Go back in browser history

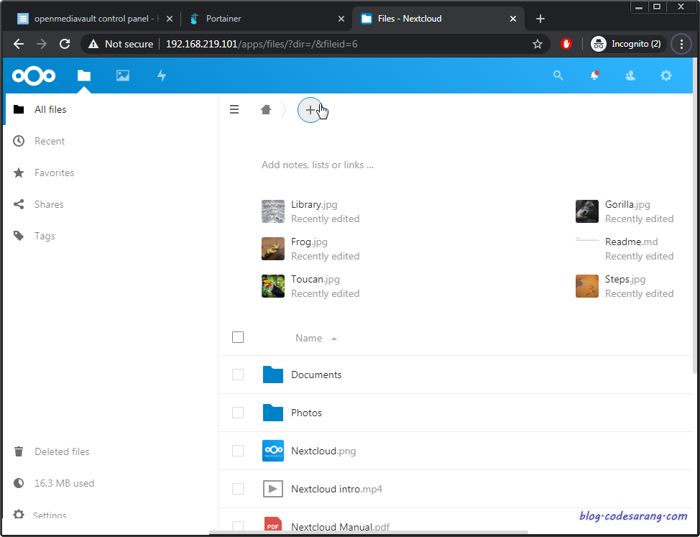point(18,44)
